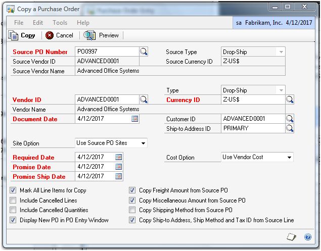
Task: Open the Promise Ship Date calendar icon
Action: coord(118,176)
